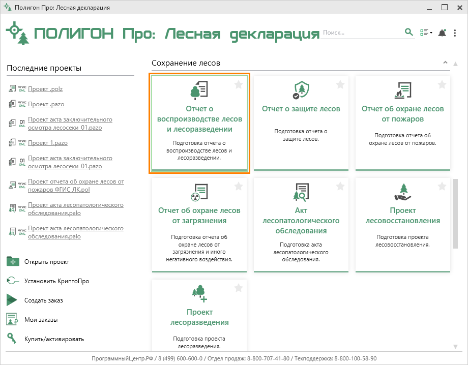This screenshot has width=468, height=365.
Task: Click the fire-document icon of охране от пожаров
Action: (x=403, y=90)
